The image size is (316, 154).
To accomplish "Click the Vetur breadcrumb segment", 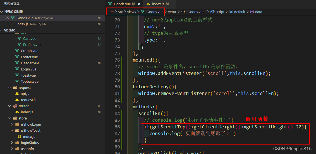I will (x=172, y=12).
